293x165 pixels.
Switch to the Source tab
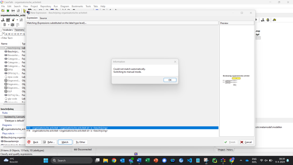tap(43, 18)
